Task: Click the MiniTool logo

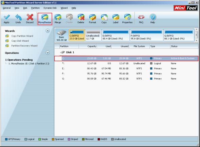Action: pos(185,8)
